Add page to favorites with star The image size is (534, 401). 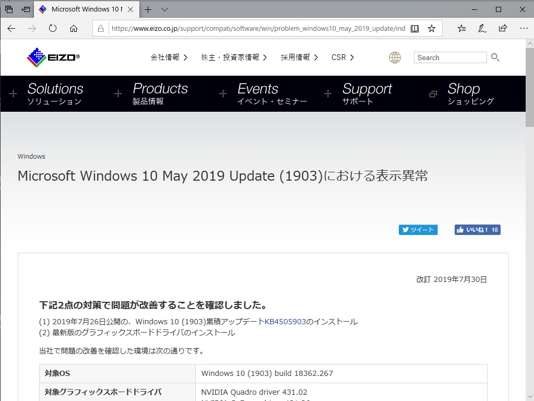point(432,29)
